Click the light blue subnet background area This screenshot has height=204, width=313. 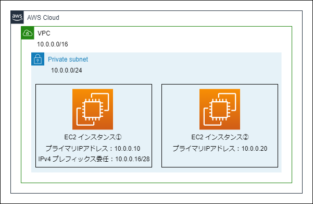click(180, 68)
